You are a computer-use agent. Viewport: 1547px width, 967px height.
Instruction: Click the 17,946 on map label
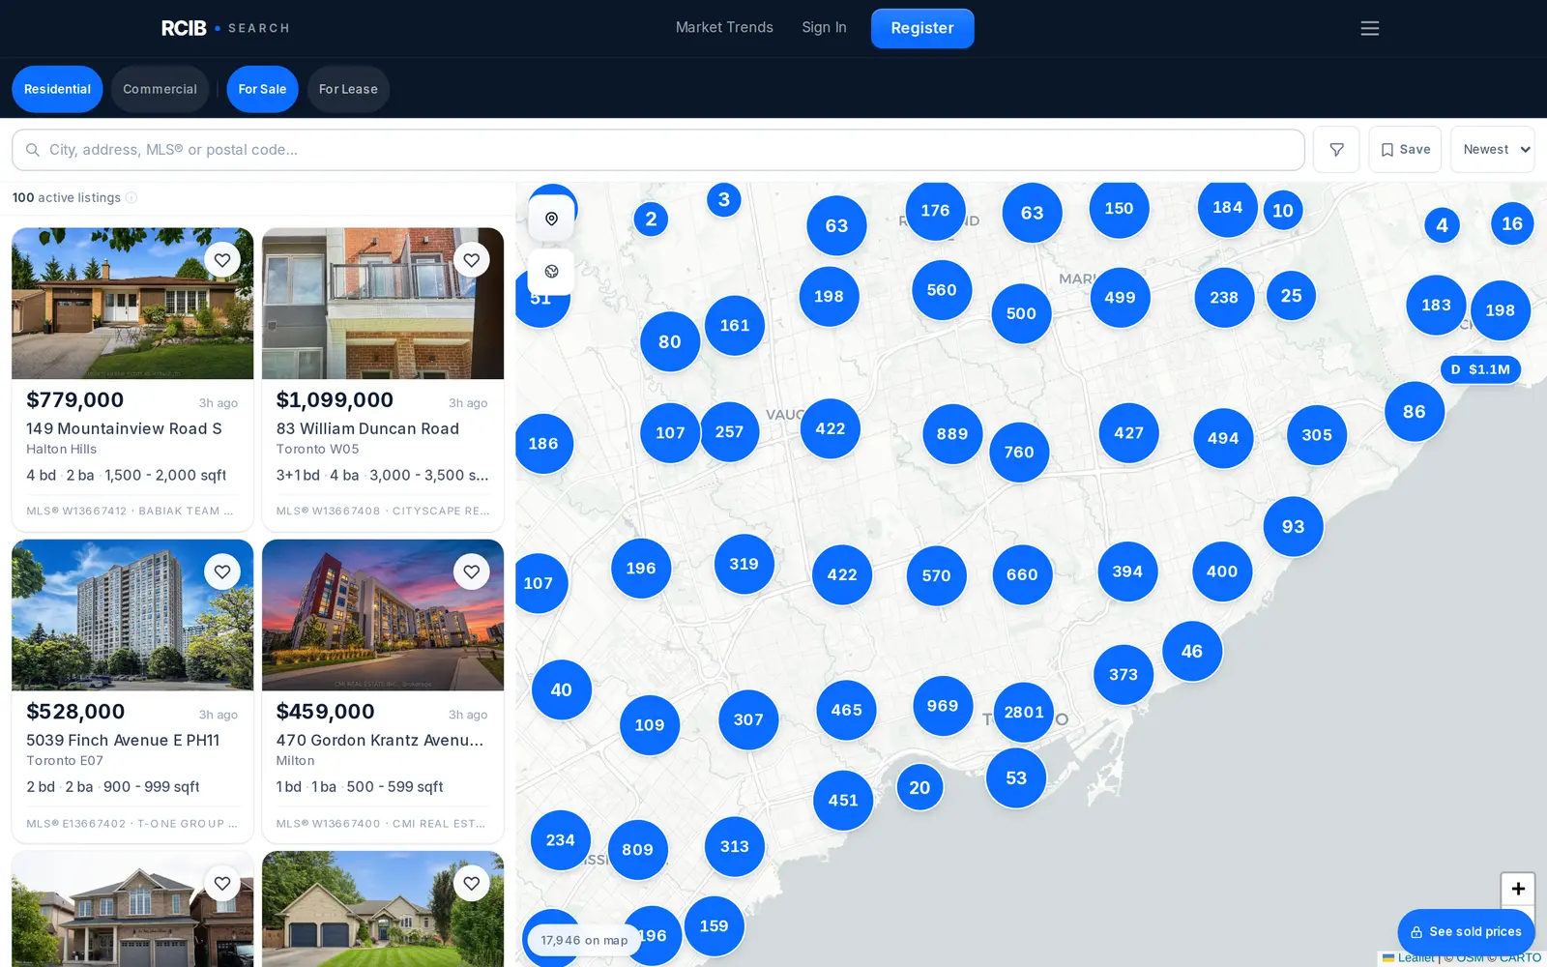click(584, 940)
